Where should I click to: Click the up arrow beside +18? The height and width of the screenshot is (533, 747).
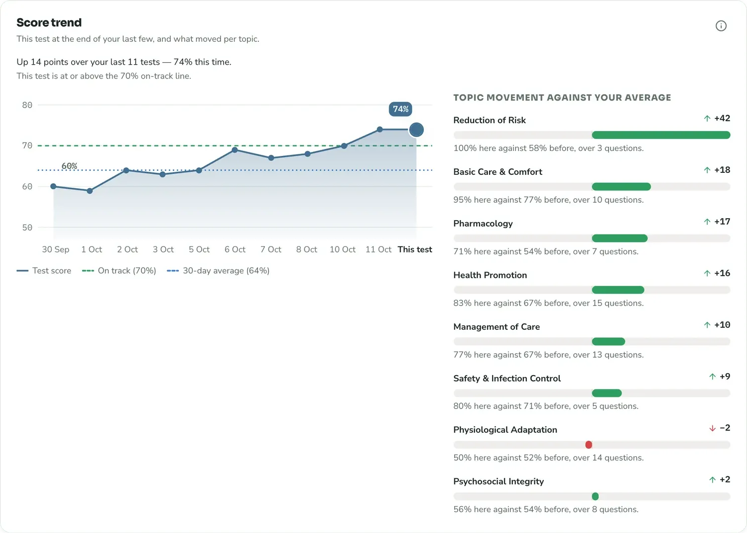tap(707, 170)
